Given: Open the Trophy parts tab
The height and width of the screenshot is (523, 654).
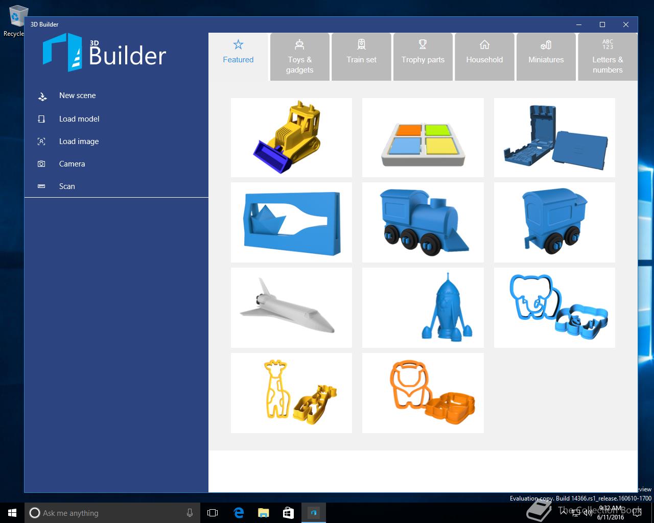Looking at the screenshot, I should click(423, 57).
